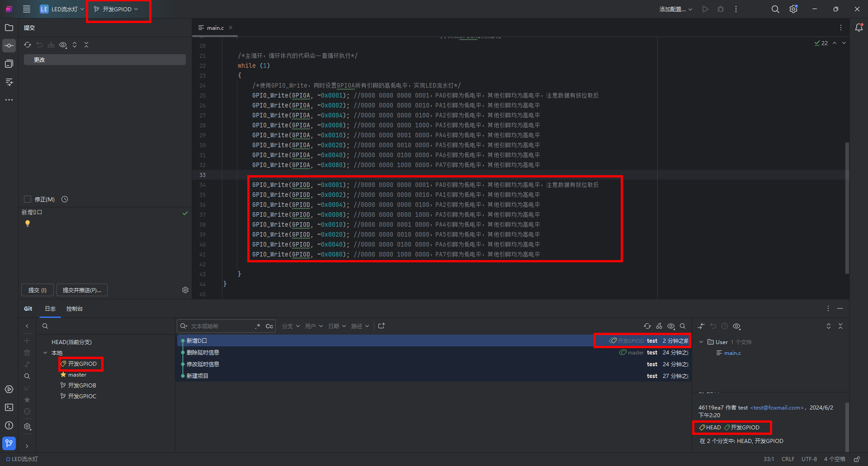Click the refresh changes icon in the commit panel

[x=28, y=45]
